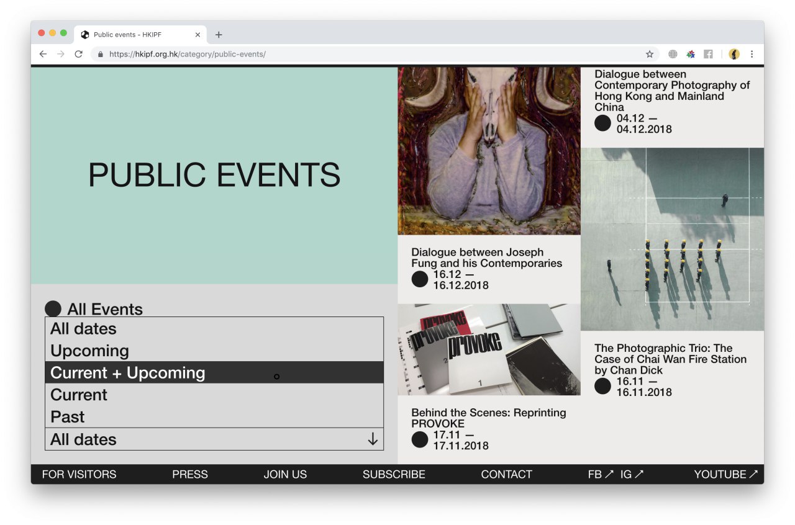Open the PROVOKE books photograph thumbnail
The width and height of the screenshot is (795, 525).
click(x=489, y=349)
